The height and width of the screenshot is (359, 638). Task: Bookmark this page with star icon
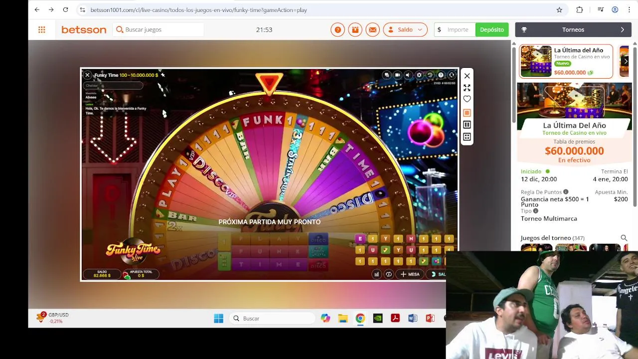click(x=559, y=9)
